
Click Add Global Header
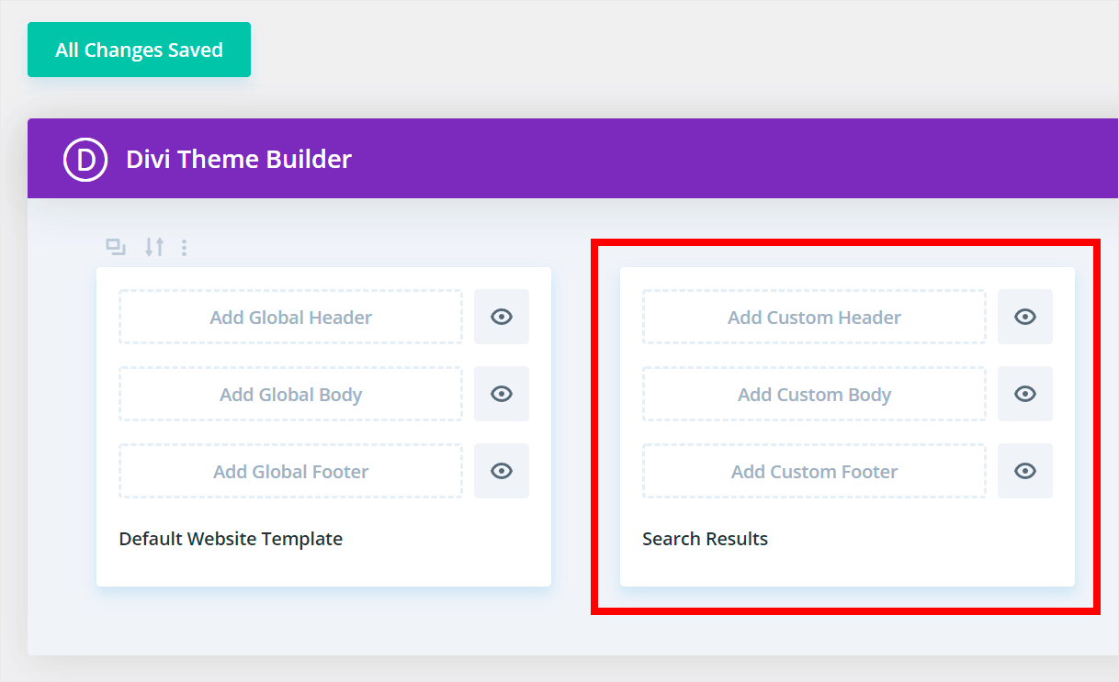tap(290, 318)
